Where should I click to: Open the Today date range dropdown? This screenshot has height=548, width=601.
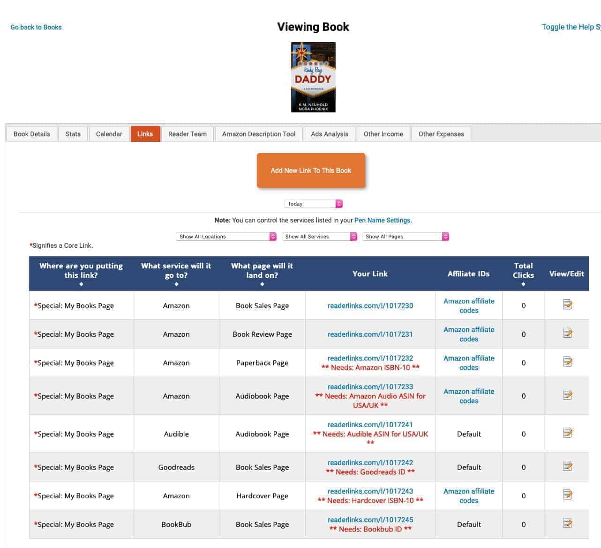(313, 204)
